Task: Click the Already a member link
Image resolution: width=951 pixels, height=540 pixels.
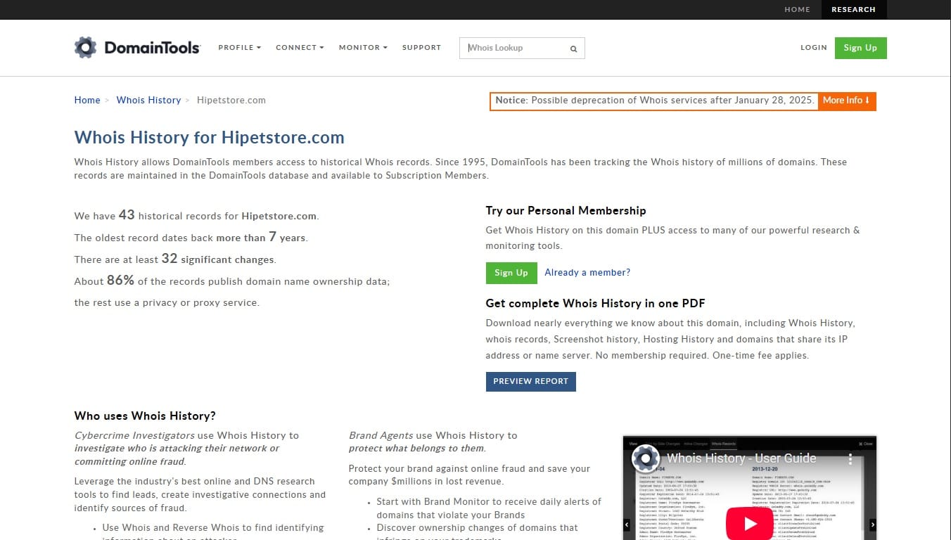Action: [x=587, y=273]
